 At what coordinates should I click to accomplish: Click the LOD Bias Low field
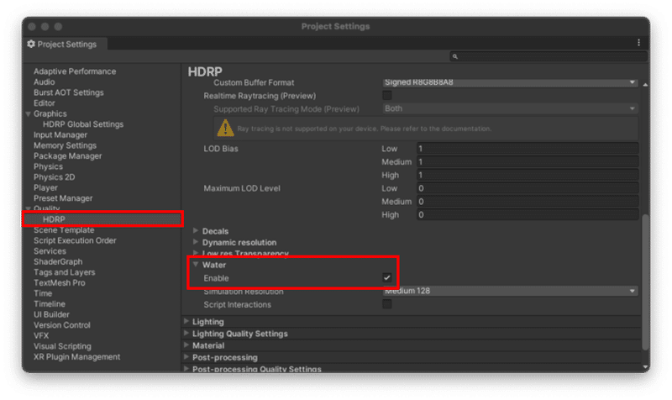pos(528,149)
